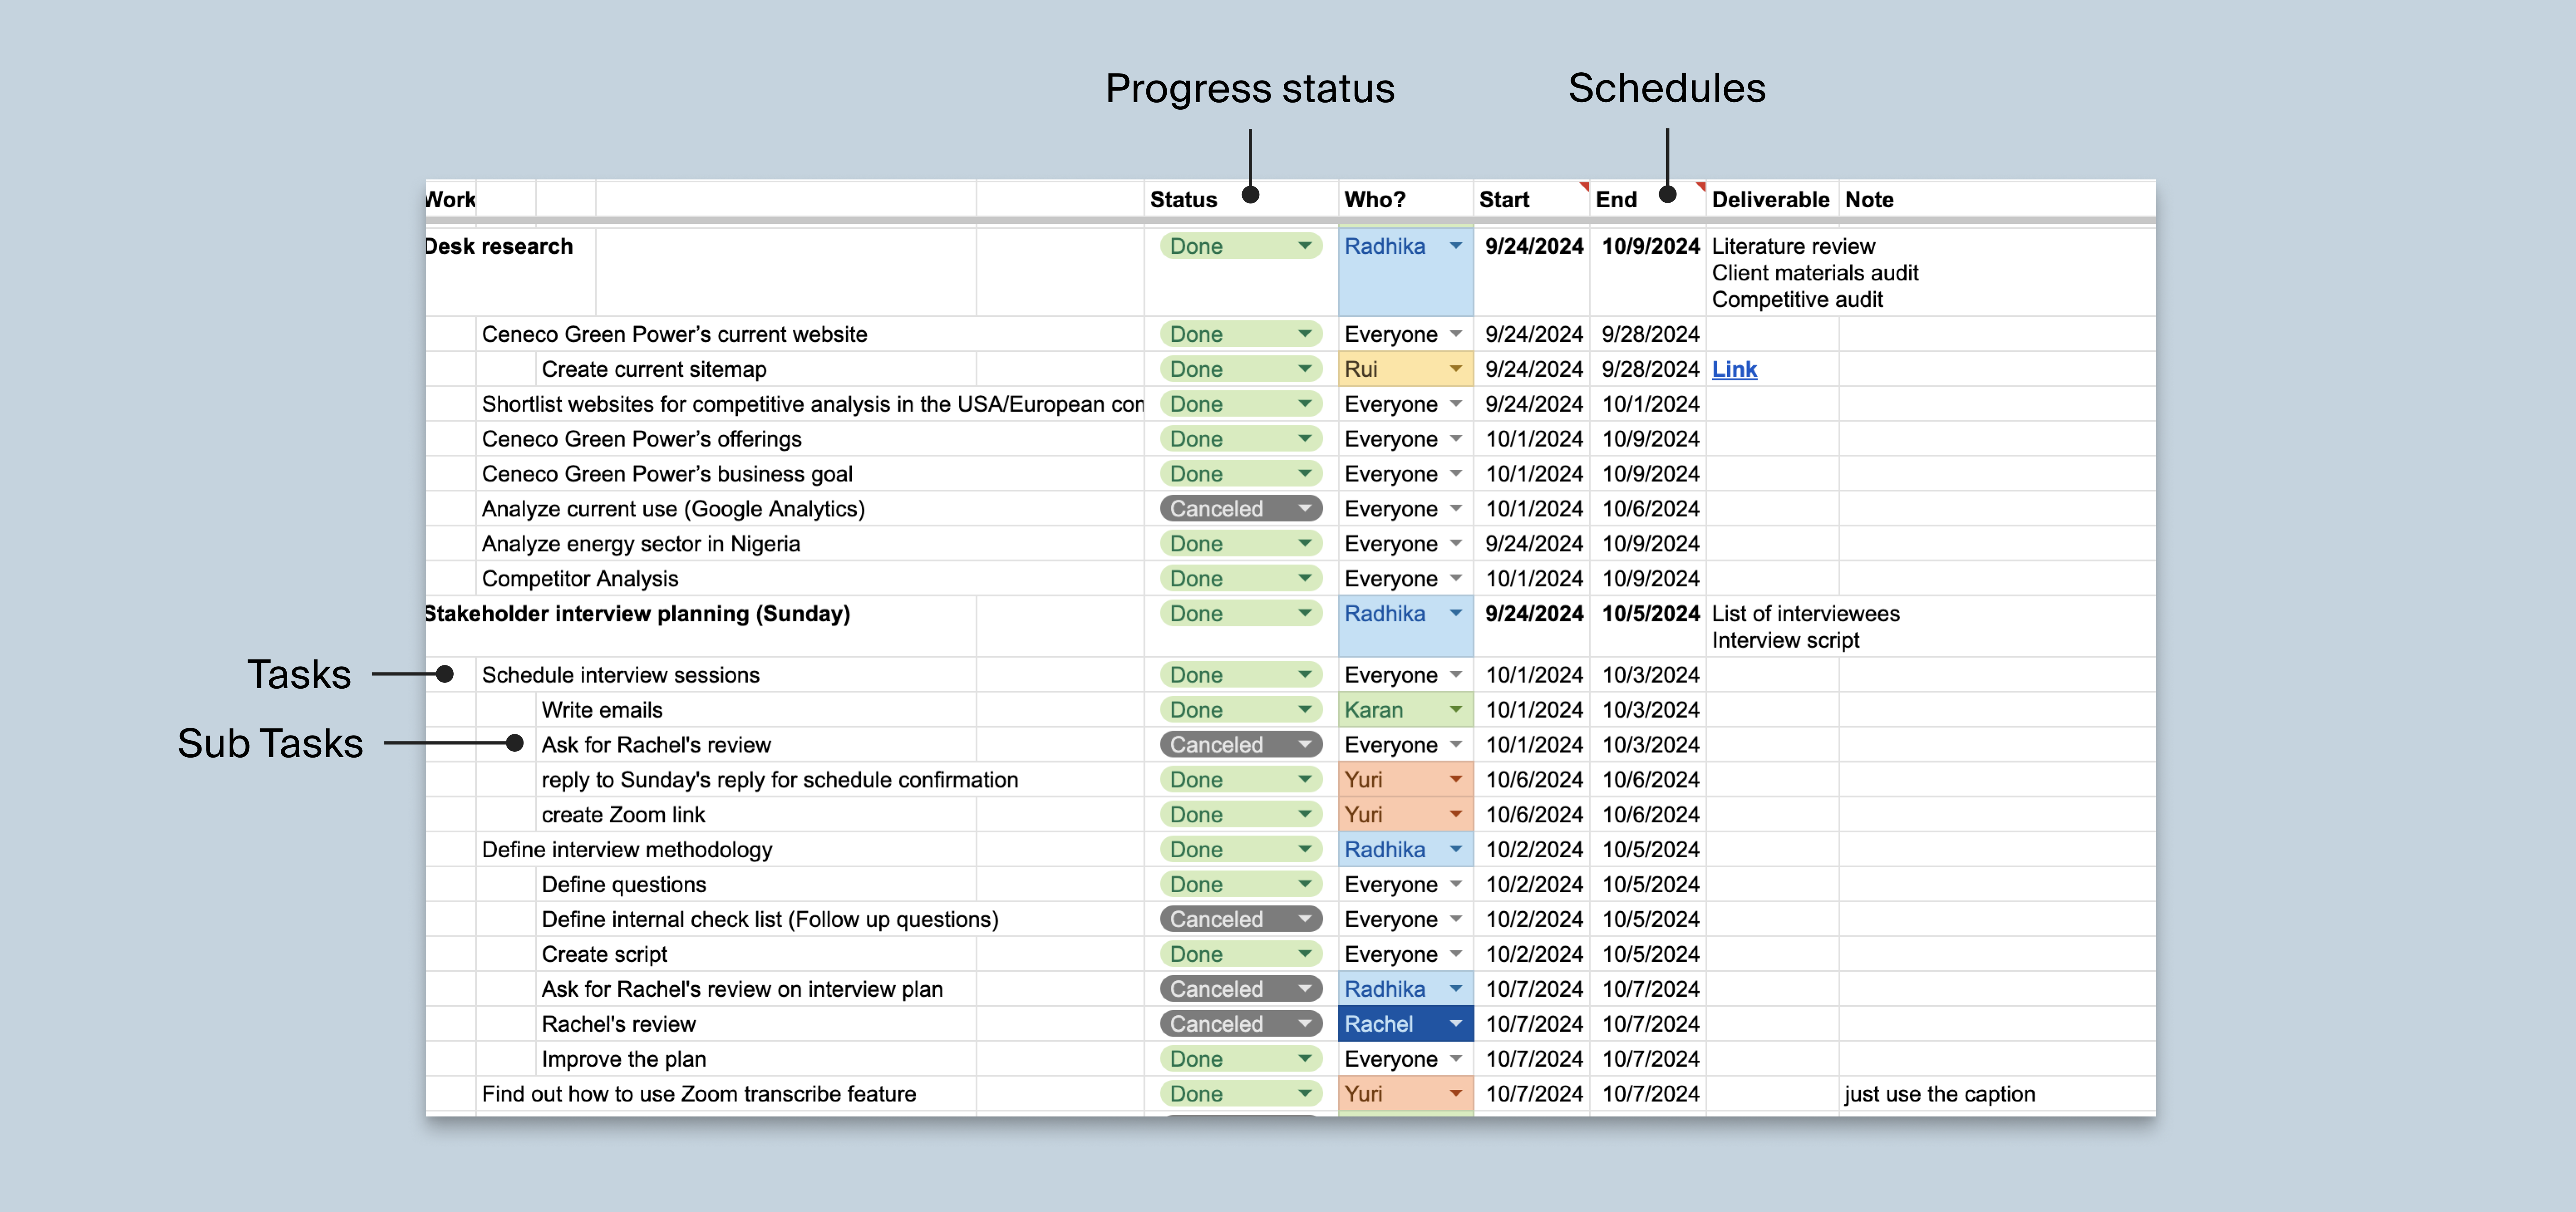Open Status dropdown for Schedule interview sessions
The height and width of the screenshot is (1212, 2576).
pos(1241,675)
